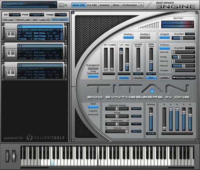Click the Vol value field in the layer header
This screenshot has height=170, width=200.
point(15,15)
